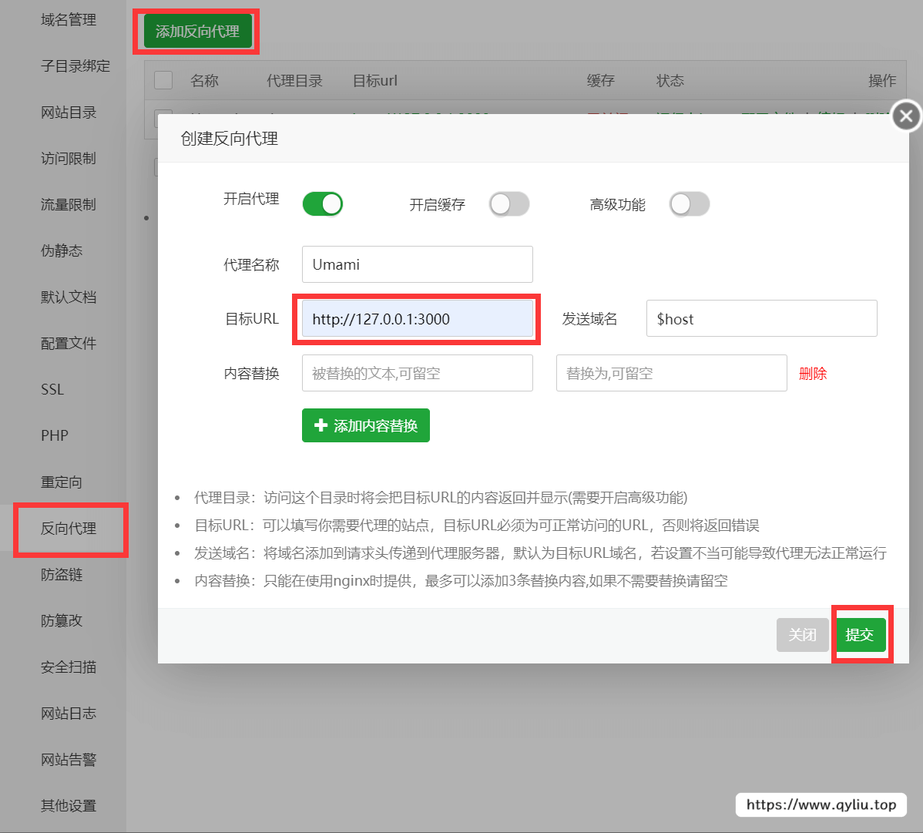
Task: Submit the proxy form with 提交
Action: click(861, 634)
